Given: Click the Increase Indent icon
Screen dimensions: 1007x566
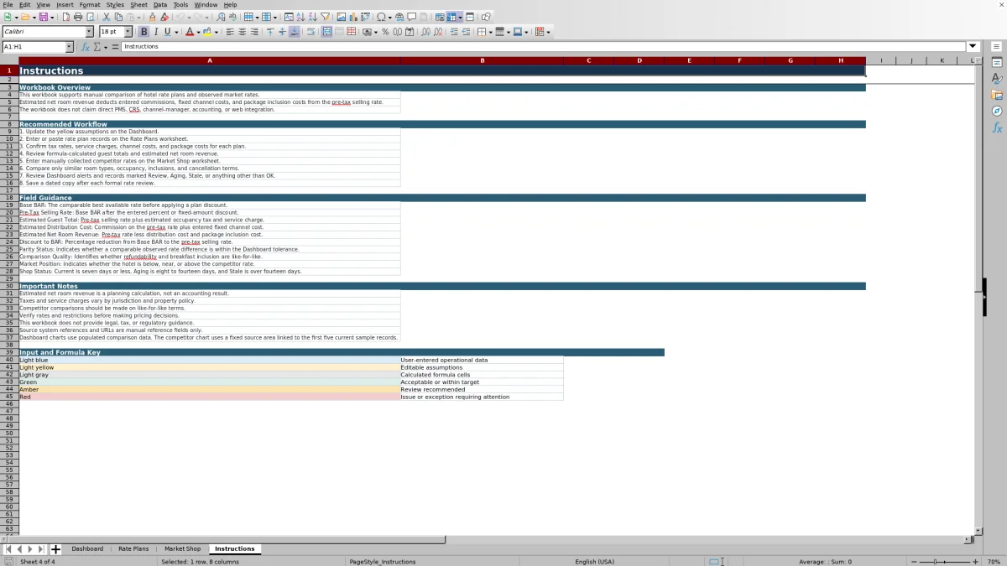Looking at the screenshot, I should (x=455, y=32).
